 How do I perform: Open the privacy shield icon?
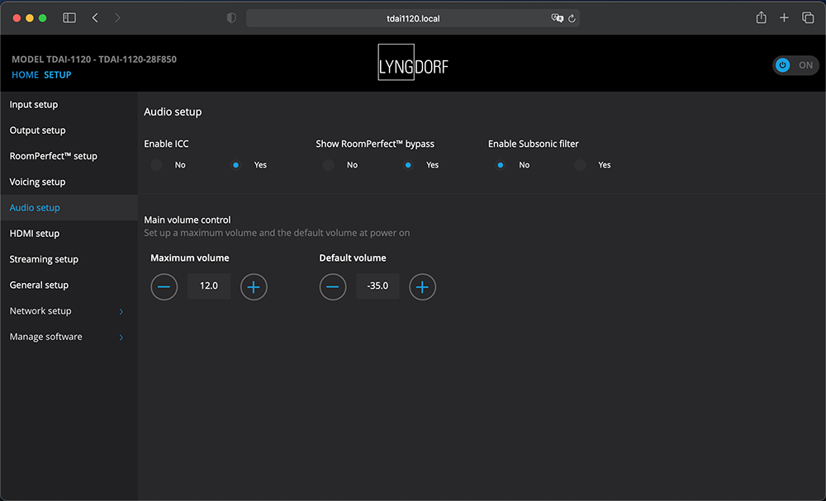pos(231,18)
